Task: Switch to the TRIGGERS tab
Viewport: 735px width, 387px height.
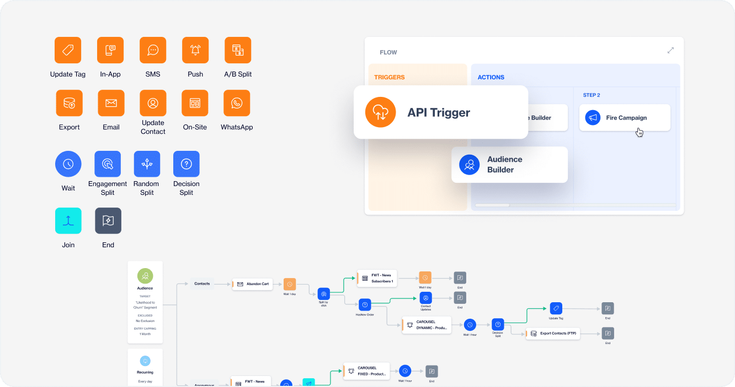Action: 390,77
